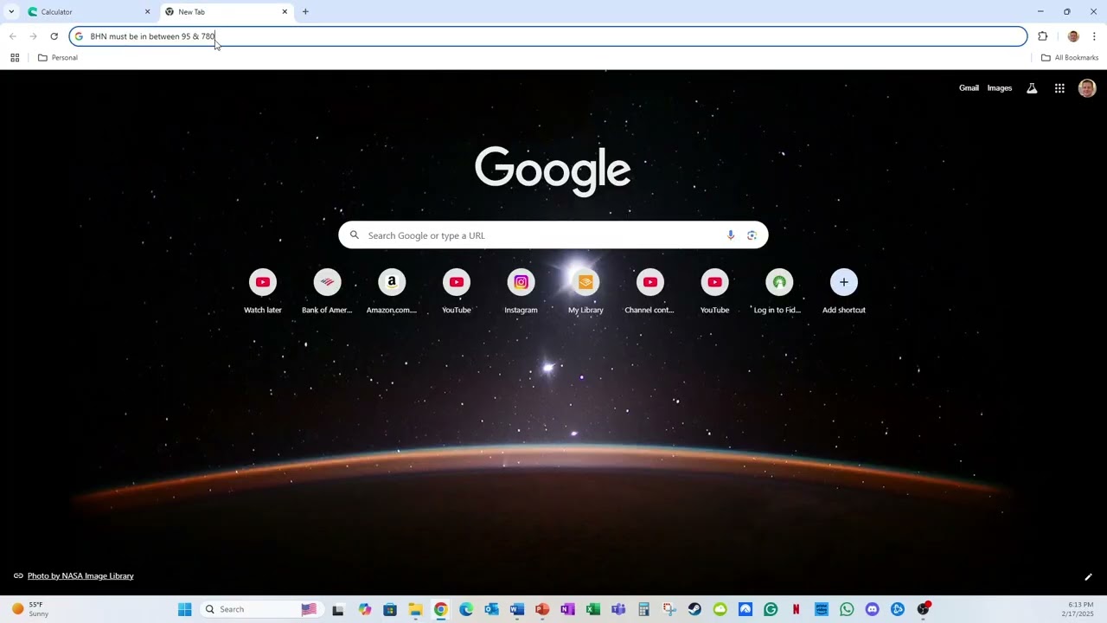Open the Extensions puzzle icon
This screenshot has height=623, width=1107.
tap(1042, 36)
